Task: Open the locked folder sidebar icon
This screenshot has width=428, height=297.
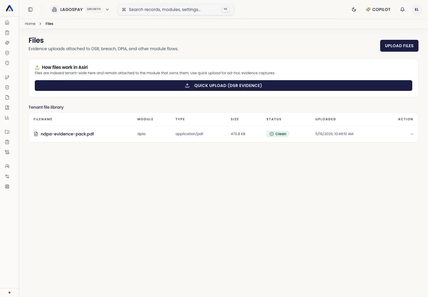Action: [x=7, y=132]
